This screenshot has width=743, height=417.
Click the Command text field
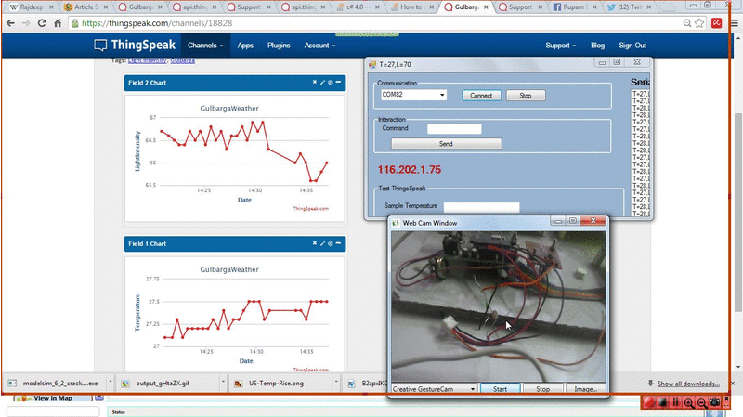click(x=454, y=128)
